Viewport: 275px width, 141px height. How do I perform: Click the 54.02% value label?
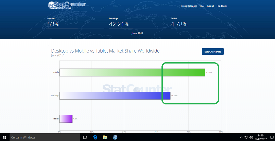point(208,72)
